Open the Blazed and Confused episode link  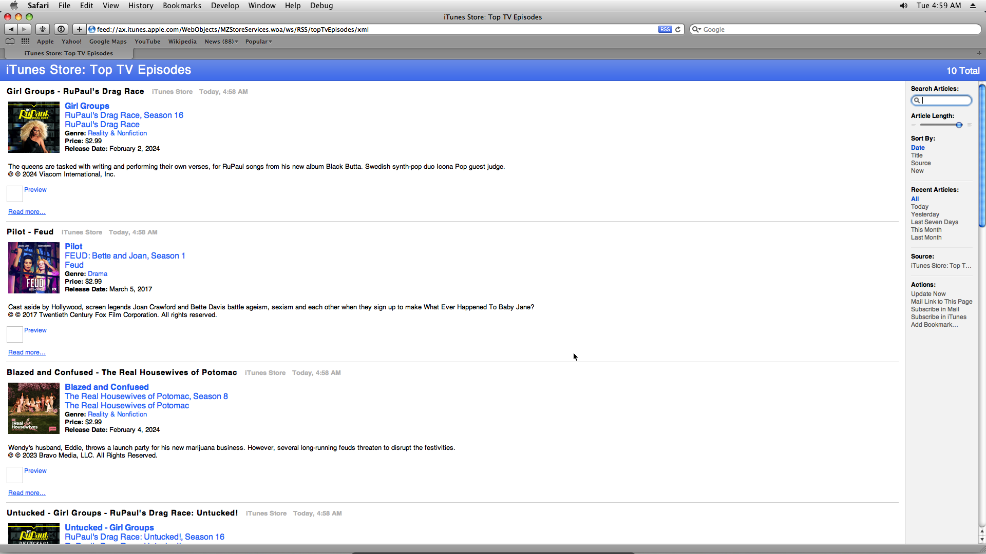(107, 387)
